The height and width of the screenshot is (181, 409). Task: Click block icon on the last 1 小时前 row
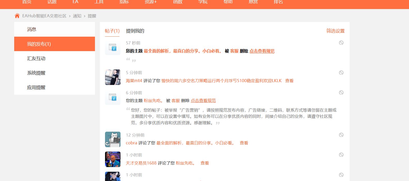[x=341, y=175]
